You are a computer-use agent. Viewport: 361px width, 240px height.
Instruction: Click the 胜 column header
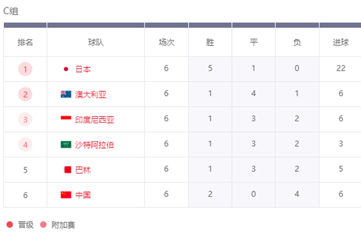[x=210, y=42]
